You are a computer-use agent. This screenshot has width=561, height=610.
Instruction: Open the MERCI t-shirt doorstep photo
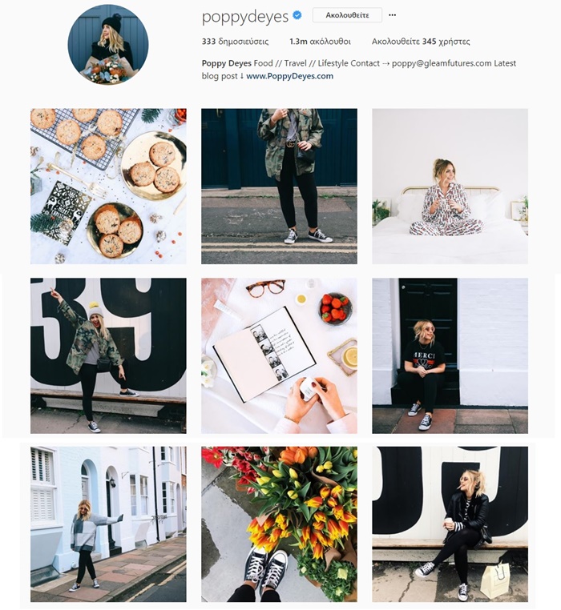[x=450, y=355]
